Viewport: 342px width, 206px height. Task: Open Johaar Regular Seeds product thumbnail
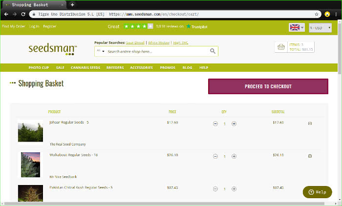coord(30,132)
